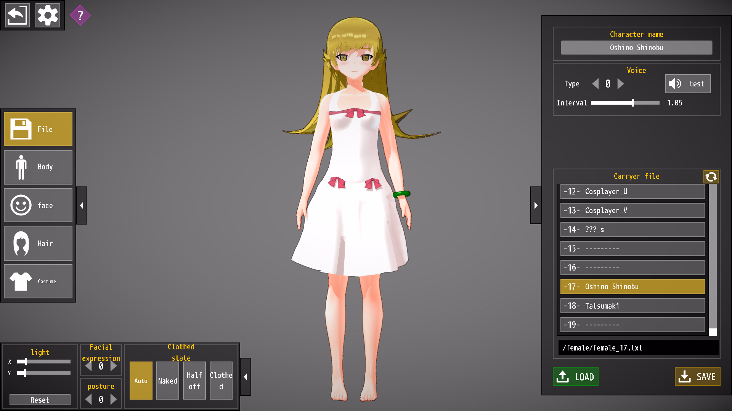Set clothed state to Naked
This screenshot has height=411, width=732.
(x=168, y=381)
